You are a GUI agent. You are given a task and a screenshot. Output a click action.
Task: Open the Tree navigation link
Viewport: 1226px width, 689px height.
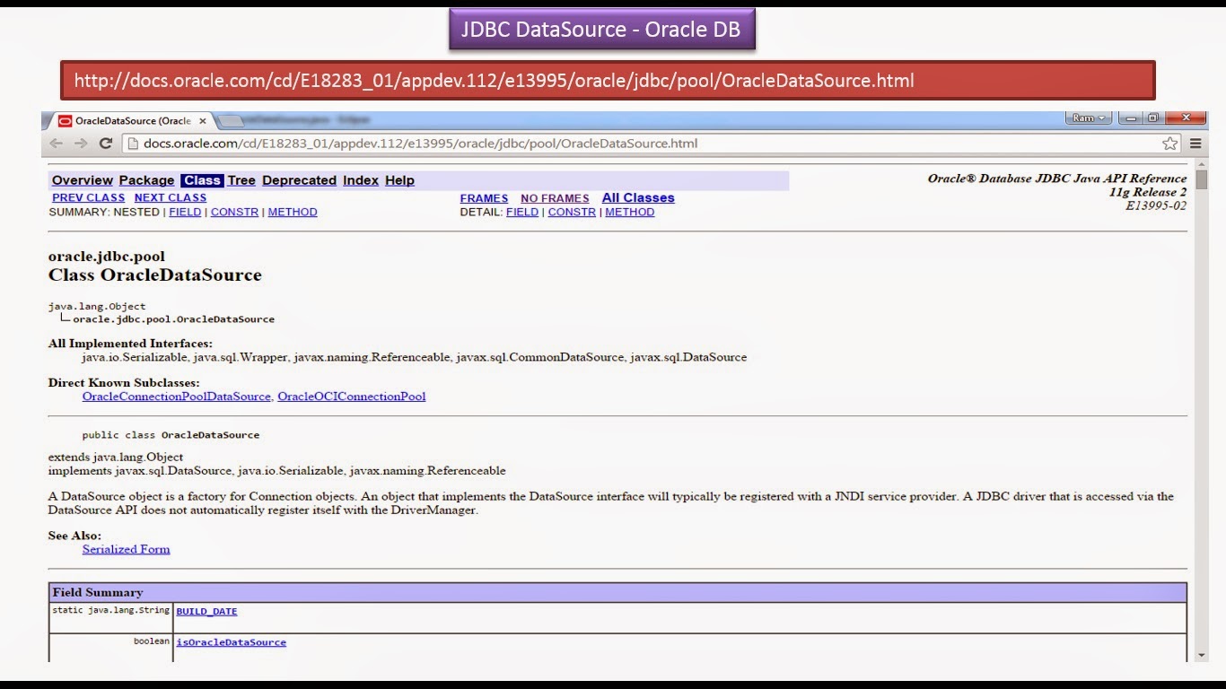click(x=241, y=180)
